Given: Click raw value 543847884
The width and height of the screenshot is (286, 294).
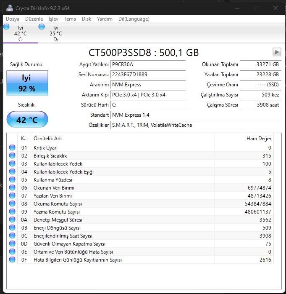Looking at the screenshot, I should tap(258, 204).
